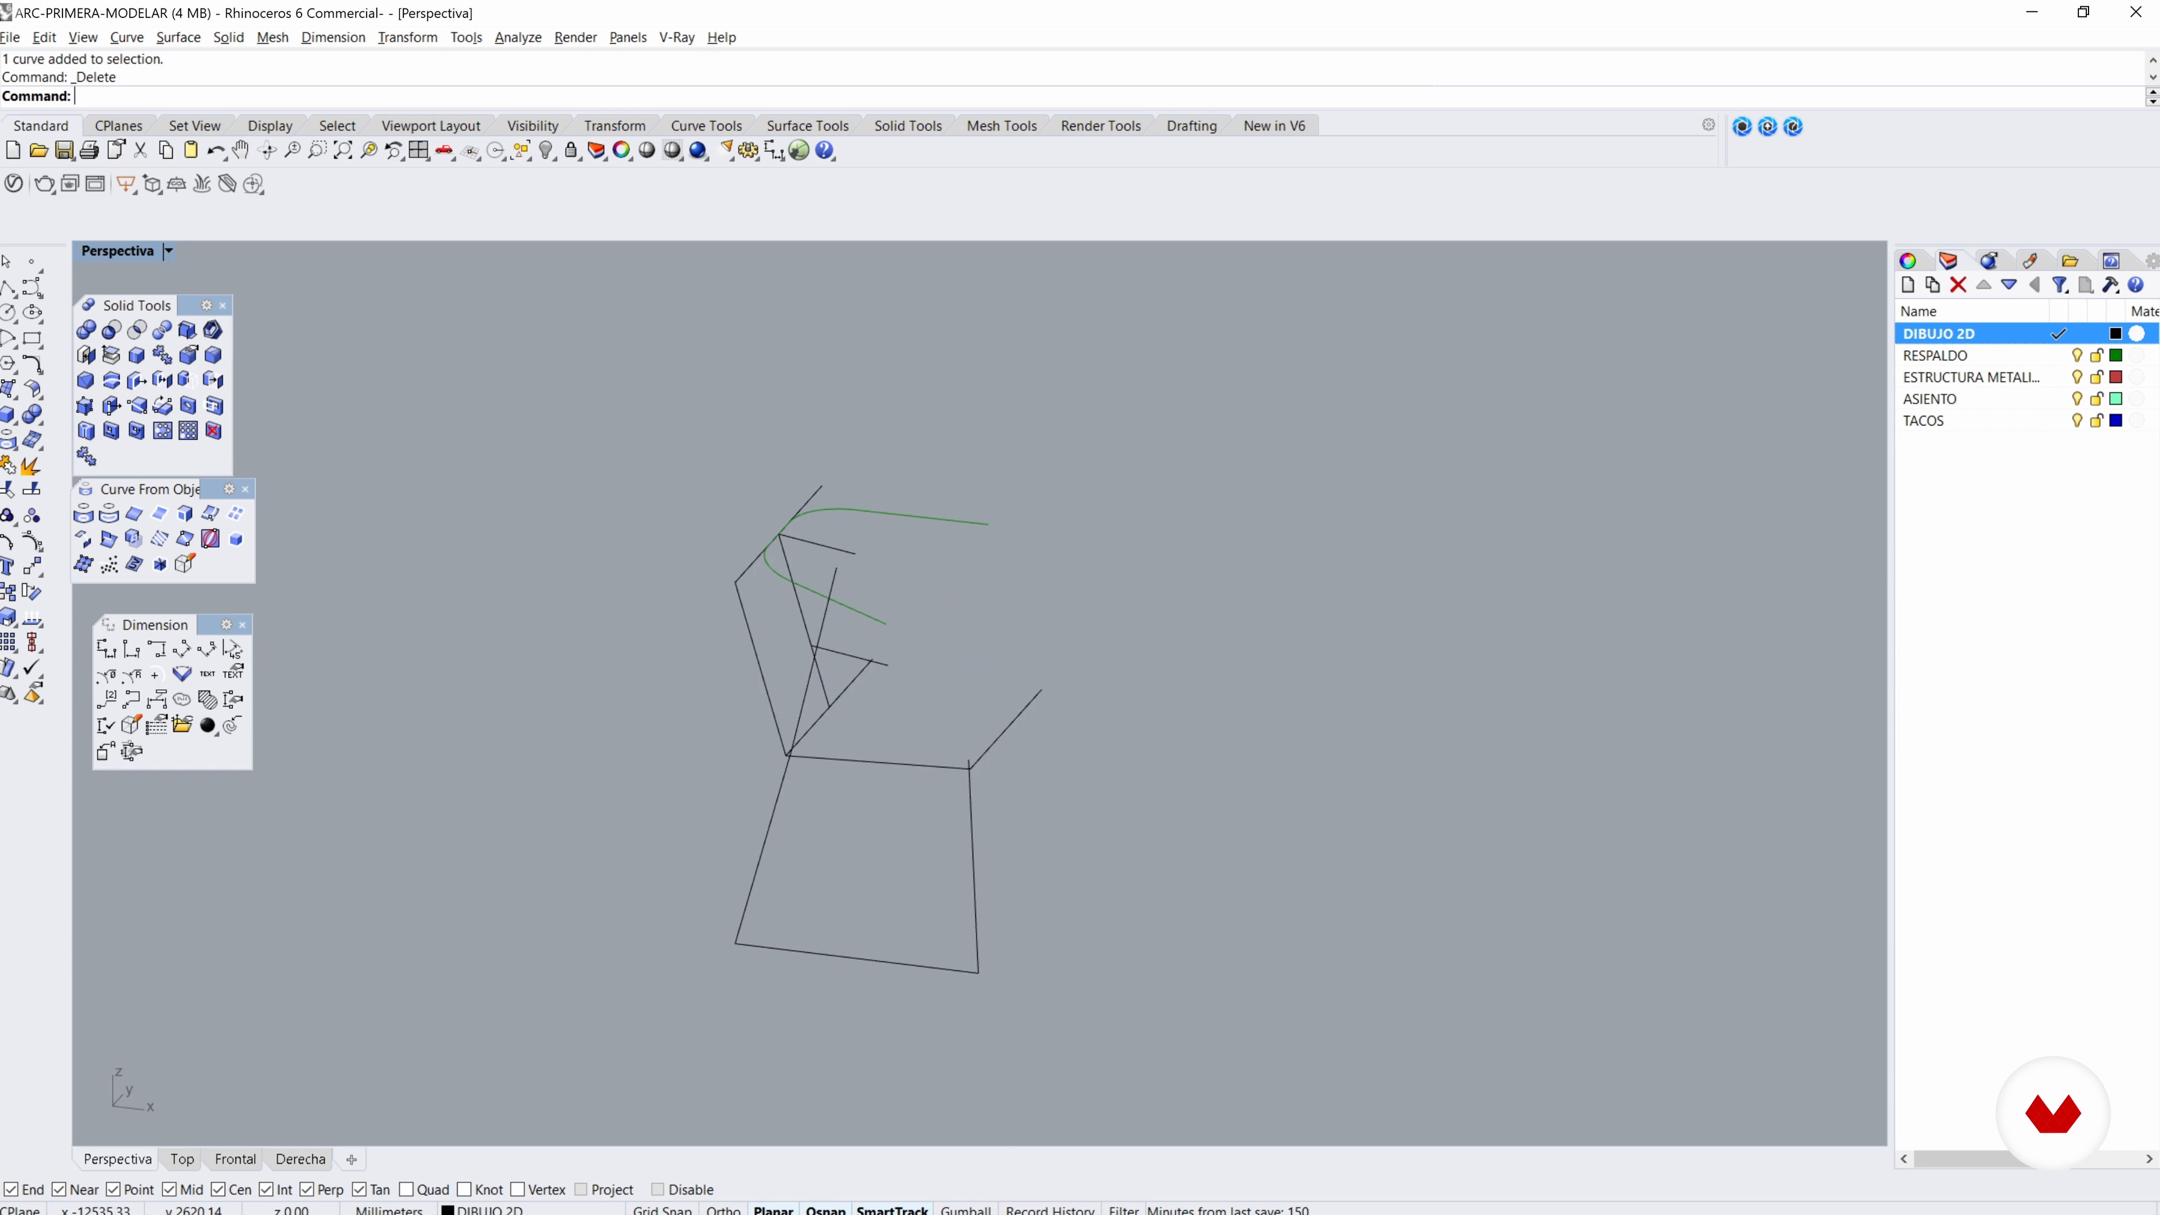
Task: Hide the RESPALDO layer via light bulb
Action: click(x=2077, y=355)
